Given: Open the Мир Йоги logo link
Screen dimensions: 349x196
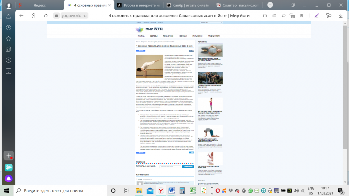Looking at the screenshot, I should (x=149, y=29).
